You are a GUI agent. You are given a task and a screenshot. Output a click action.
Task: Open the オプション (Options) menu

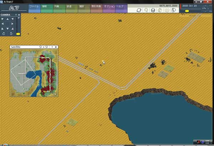tap(109, 6)
